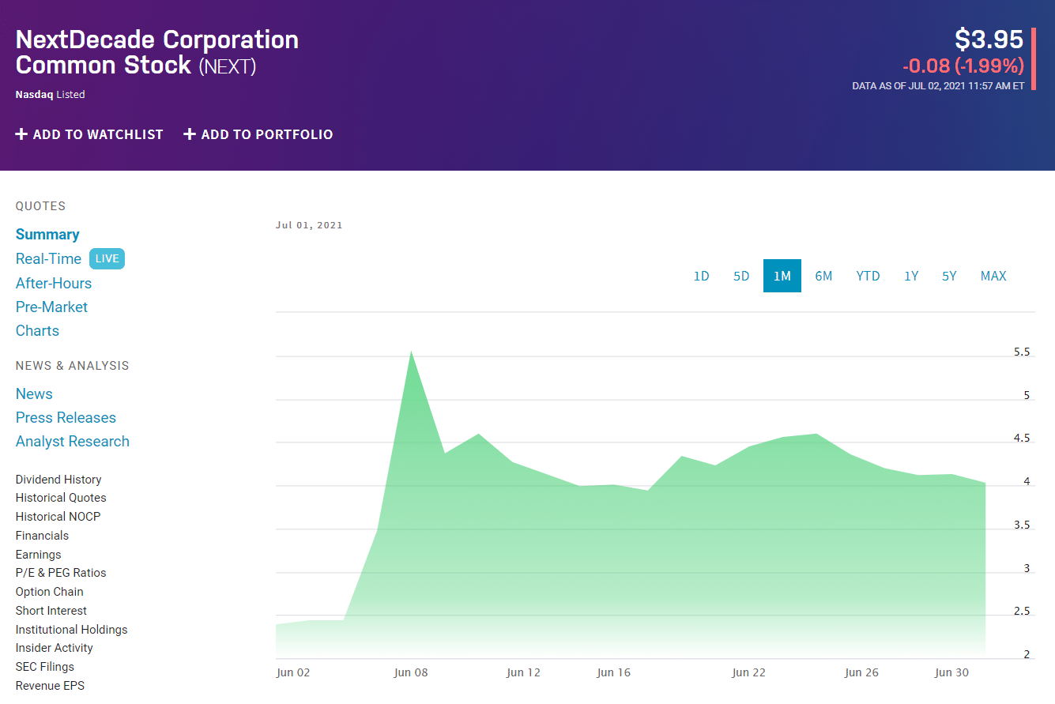Switch chart to YTD range
Image resolution: width=1055 pixels, height=704 pixels.
(x=868, y=276)
